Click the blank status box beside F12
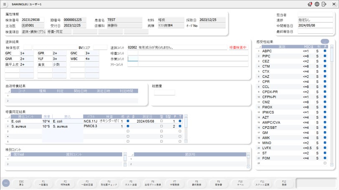339x190 pixels. tap(316, 183)
